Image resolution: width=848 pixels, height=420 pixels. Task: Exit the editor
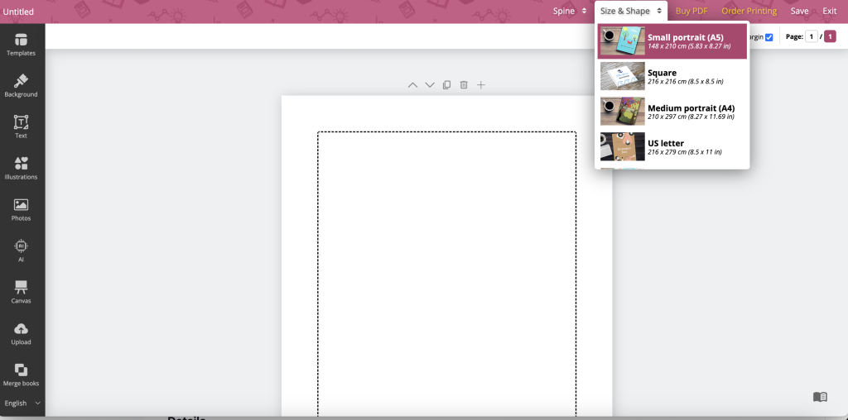pyautogui.click(x=830, y=11)
